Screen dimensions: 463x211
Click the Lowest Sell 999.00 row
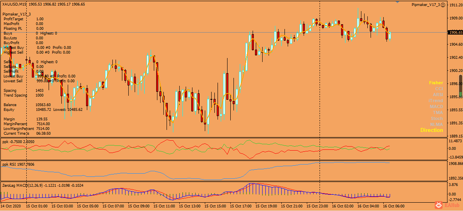tap(39, 81)
